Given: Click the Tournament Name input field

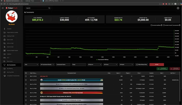Looking at the screenshot, I should point(63,65).
